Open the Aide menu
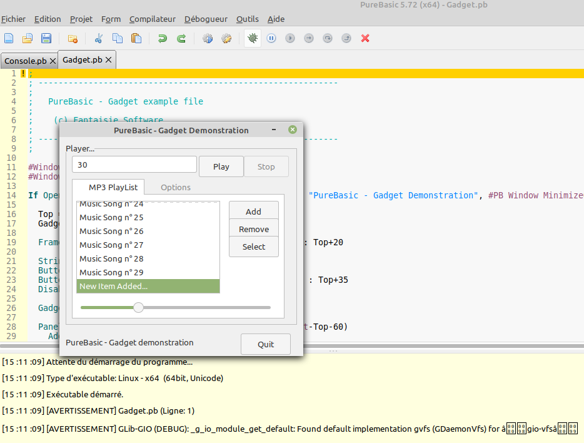The height and width of the screenshot is (443, 584). [276, 19]
